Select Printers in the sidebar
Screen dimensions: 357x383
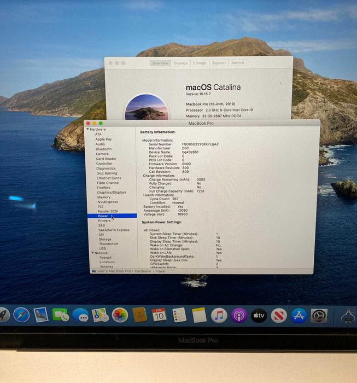pyautogui.click(x=104, y=220)
